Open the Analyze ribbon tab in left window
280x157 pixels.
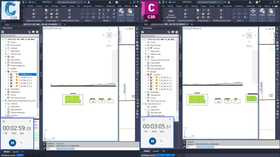[39, 6]
